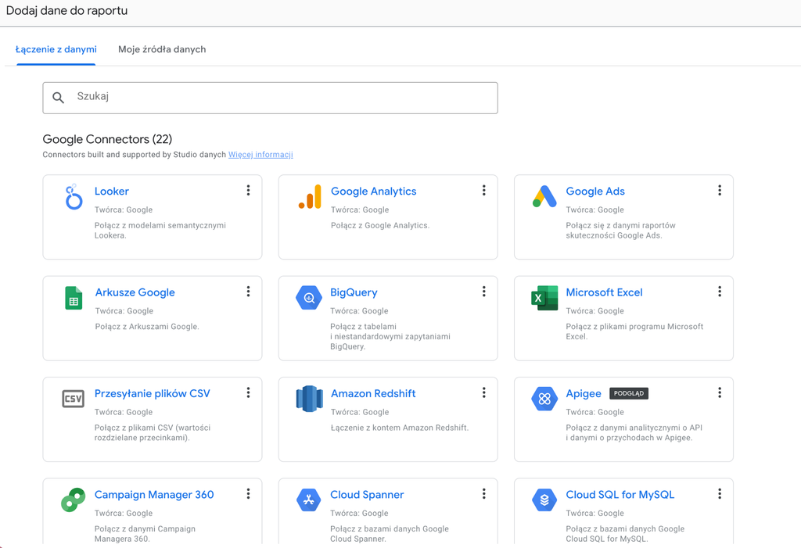This screenshot has width=801, height=548.
Task: Click the Dodaj dane do raportu title
Action: pyautogui.click(x=67, y=11)
